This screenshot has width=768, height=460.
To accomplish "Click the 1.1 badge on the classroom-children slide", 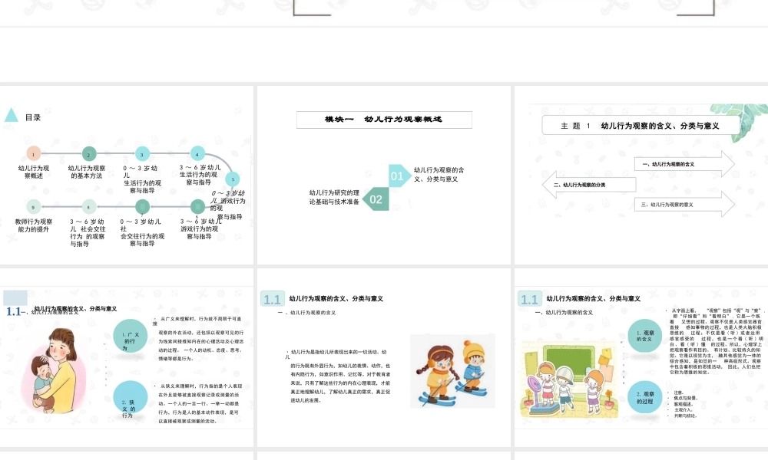I will [x=529, y=299].
